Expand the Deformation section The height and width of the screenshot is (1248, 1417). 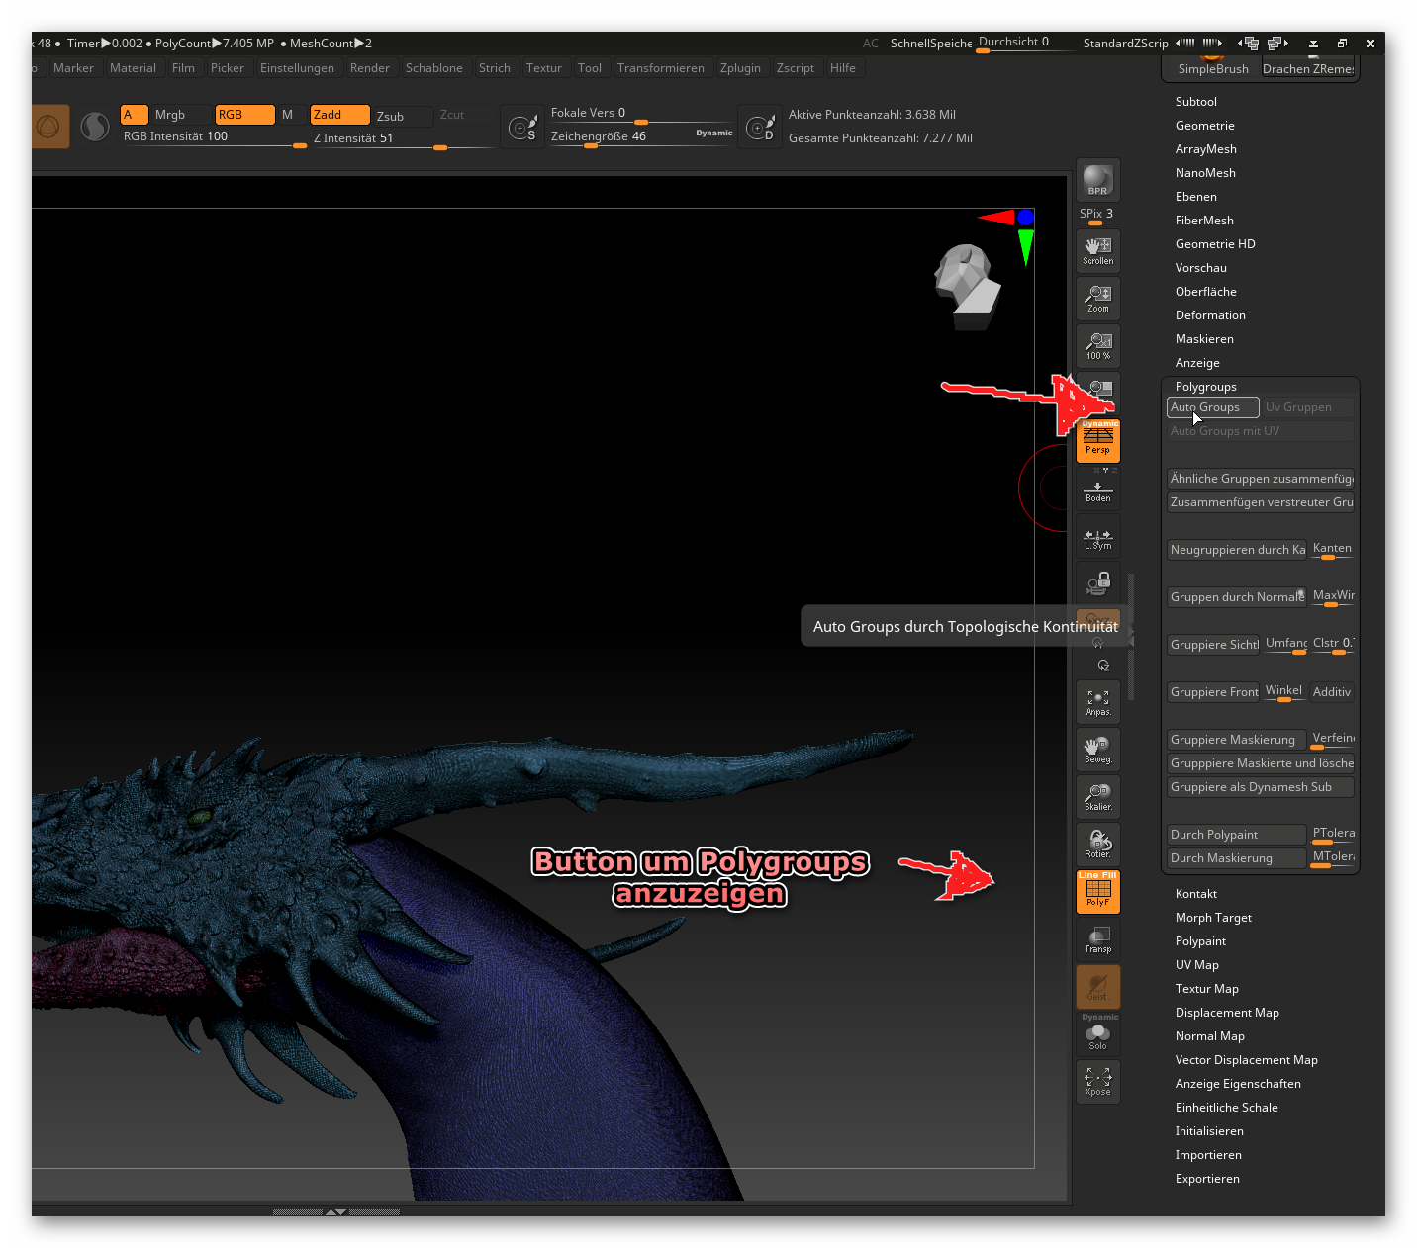[x=1209, y=315]
